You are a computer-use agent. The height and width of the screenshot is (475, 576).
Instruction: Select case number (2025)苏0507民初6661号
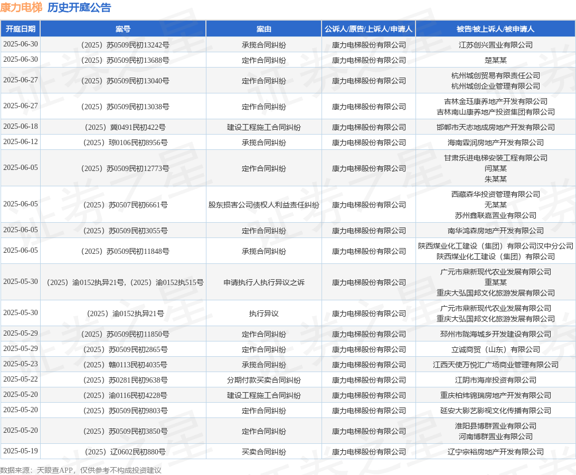[125, 205]
